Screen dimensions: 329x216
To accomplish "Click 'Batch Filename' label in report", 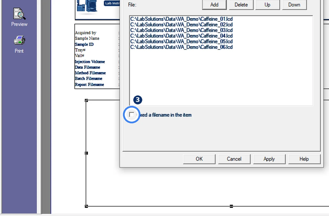I will 89,79.
